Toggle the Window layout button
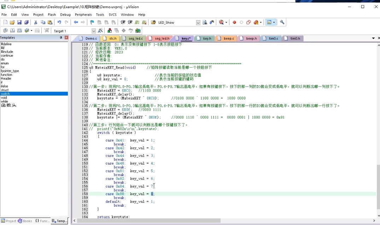 (269, 22)
